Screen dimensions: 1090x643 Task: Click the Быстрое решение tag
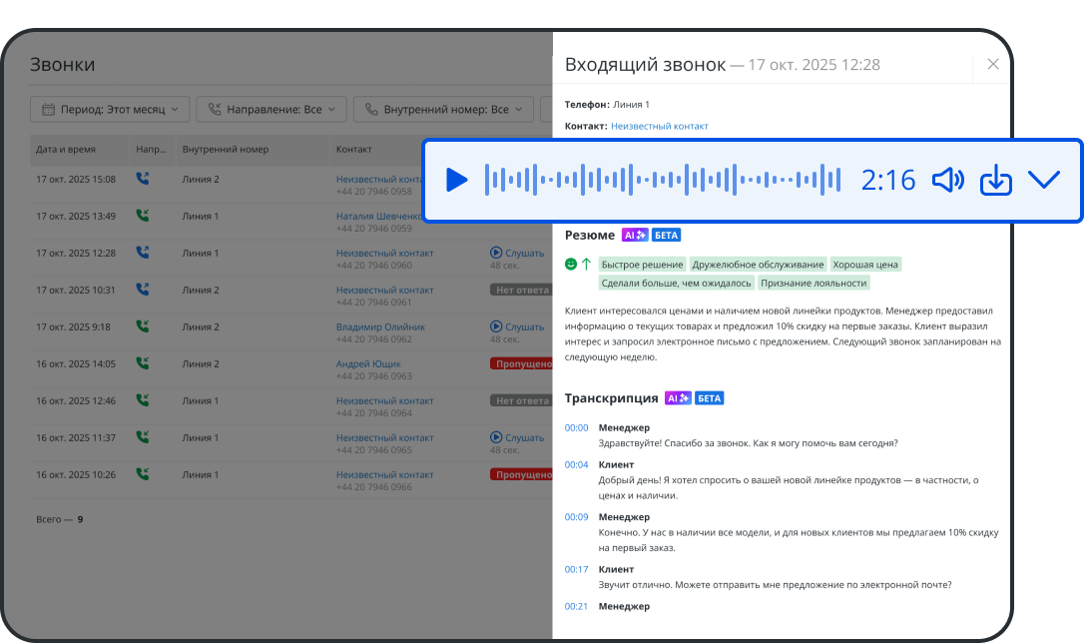[x=642, y=265]
